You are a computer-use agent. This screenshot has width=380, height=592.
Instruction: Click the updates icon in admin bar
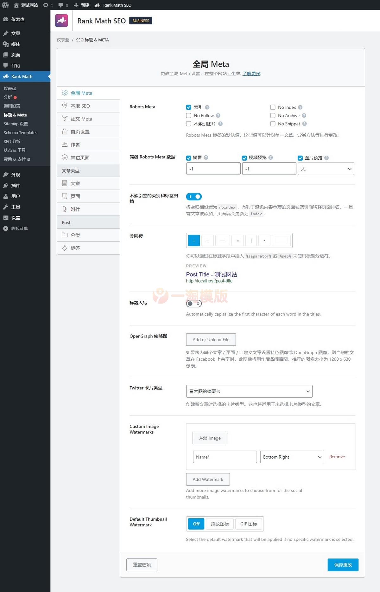46,5
